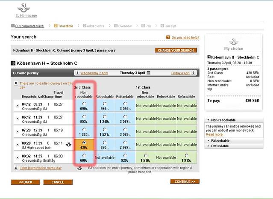Open the Read more link
273x199 pixels.
tap(214, 134)
